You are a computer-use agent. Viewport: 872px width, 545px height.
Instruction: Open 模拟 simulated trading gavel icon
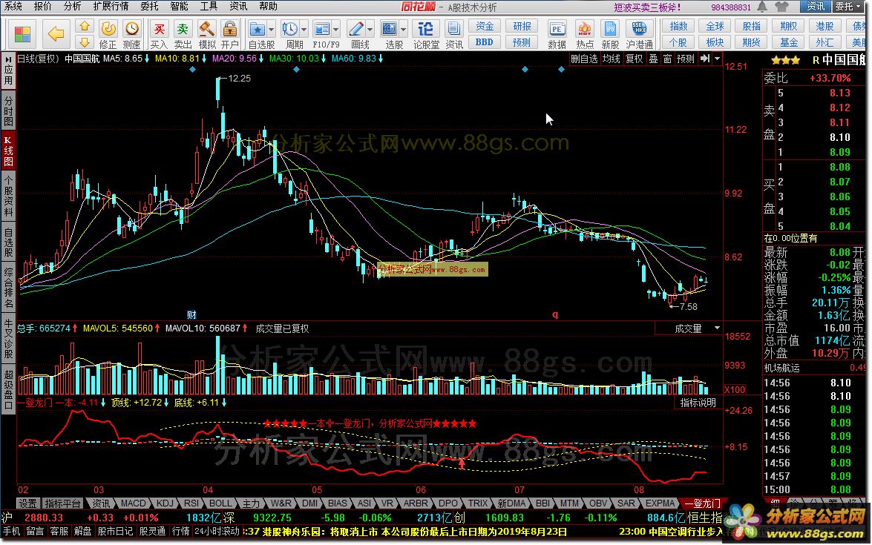tap(207, 29)
